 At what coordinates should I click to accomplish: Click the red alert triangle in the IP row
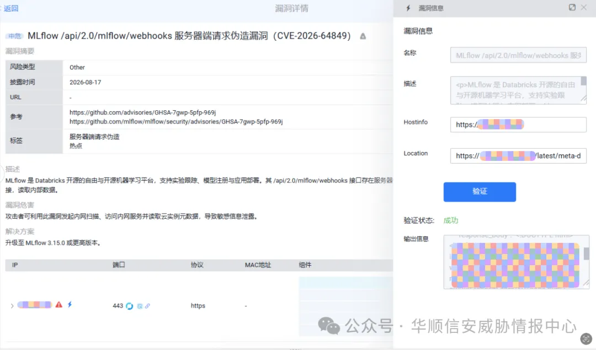click(x=59, y=304)
